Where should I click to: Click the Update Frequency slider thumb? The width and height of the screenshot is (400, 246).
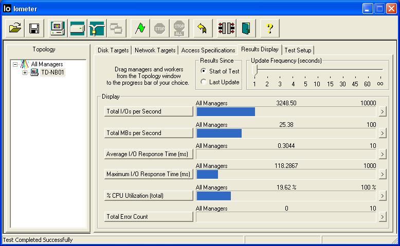click(255, 70)
